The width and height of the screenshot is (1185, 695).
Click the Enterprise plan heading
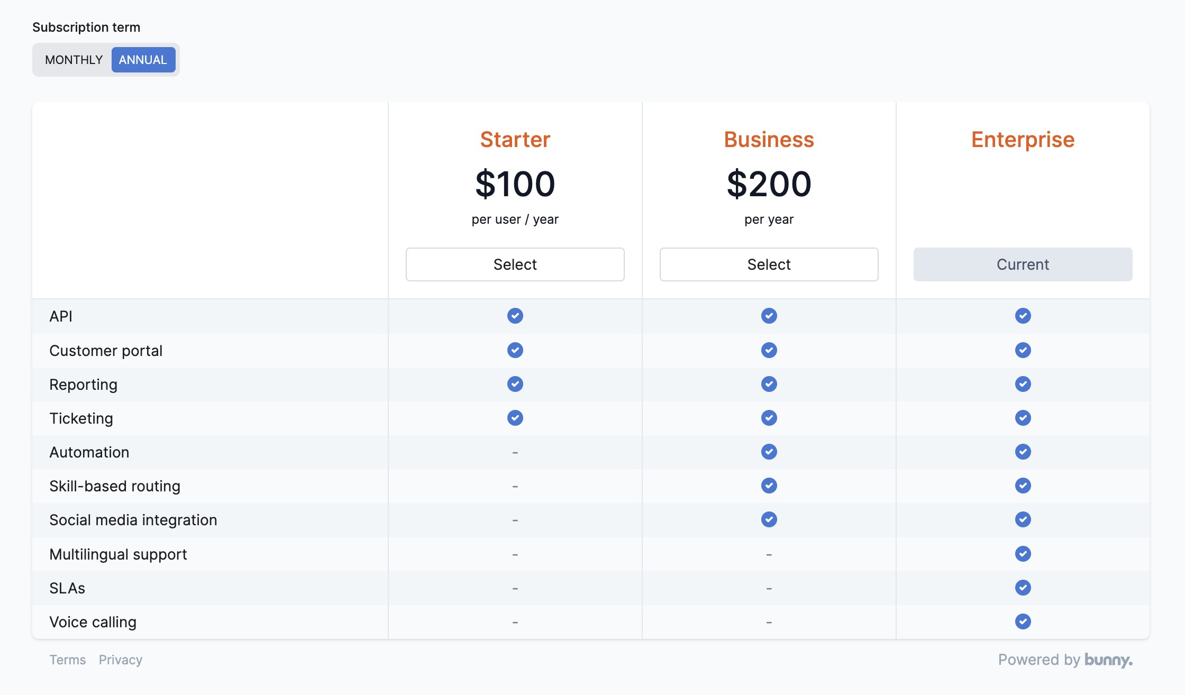1022,140
